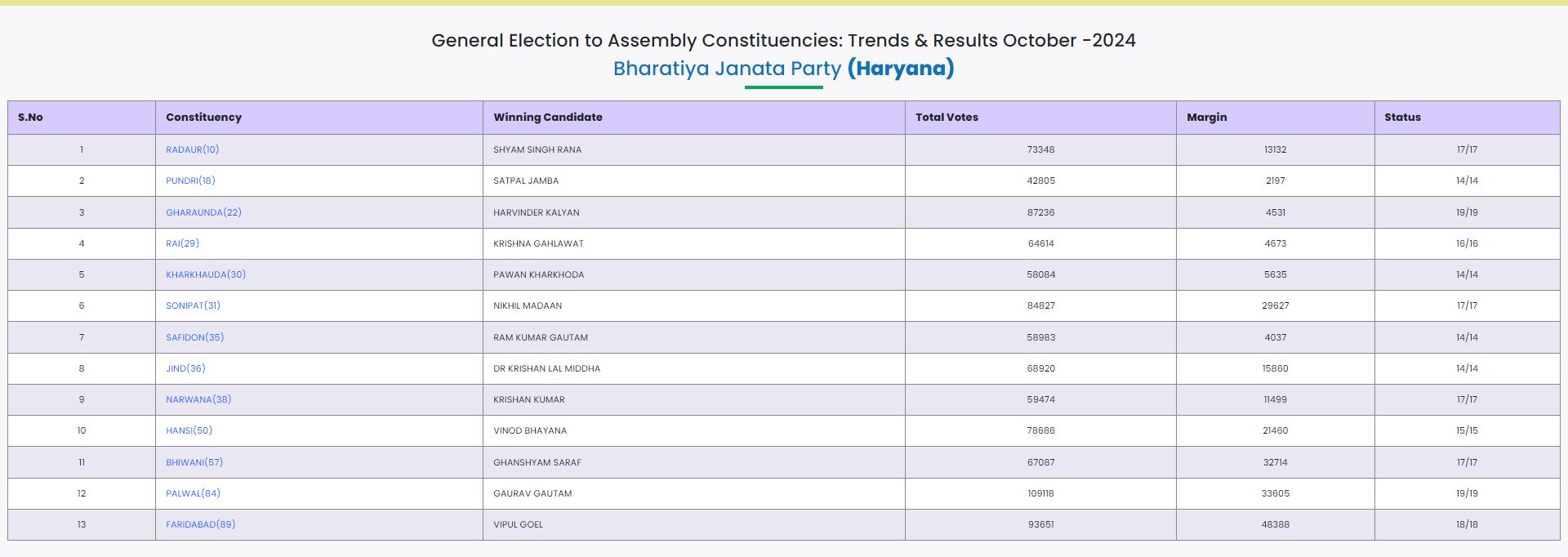Open the PALWAL(84) constituency link
Viewport: 1568px width, 557px height.
193,493
